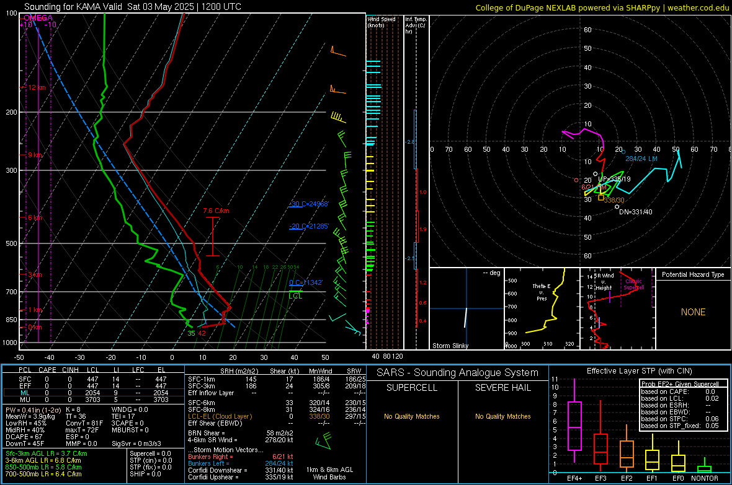Click the 6/21 RM hodograph label
The image size is (732, 485).
pos(593,187)
